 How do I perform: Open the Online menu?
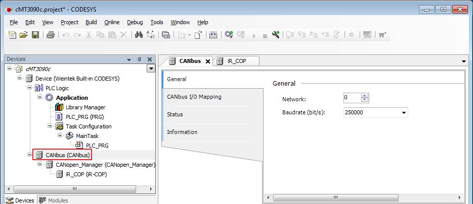click(x=112, y=22)
